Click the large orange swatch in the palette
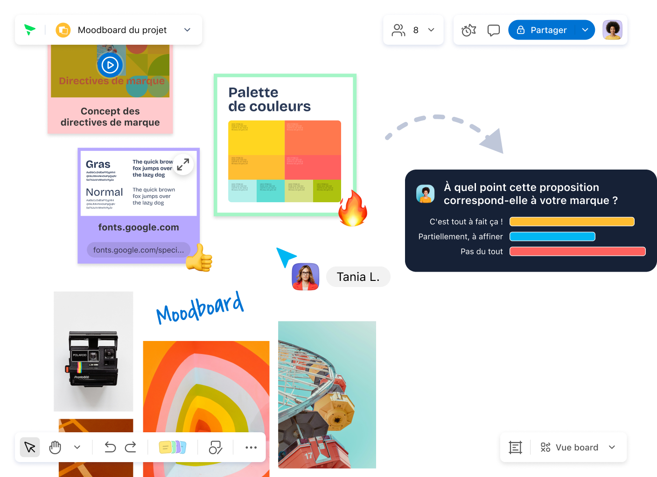Screen dimensions: 657x477 [313, 137]
